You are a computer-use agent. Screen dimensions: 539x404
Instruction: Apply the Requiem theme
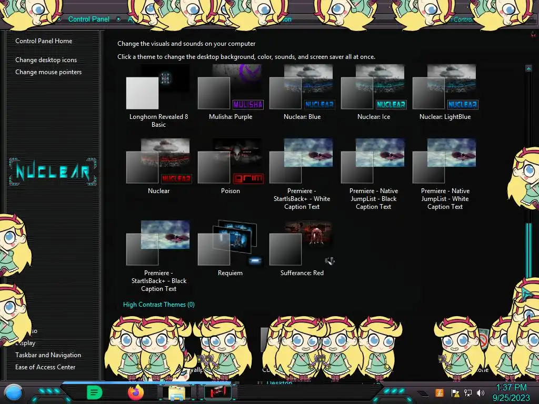pyautogui.click(x=231, y=249)
